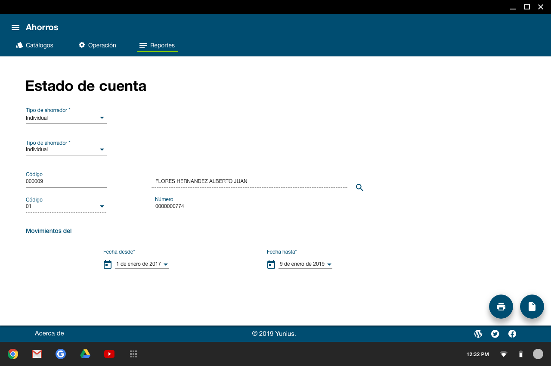
Task: Switch to the Operación tab
Action: [x=97, y=45]
